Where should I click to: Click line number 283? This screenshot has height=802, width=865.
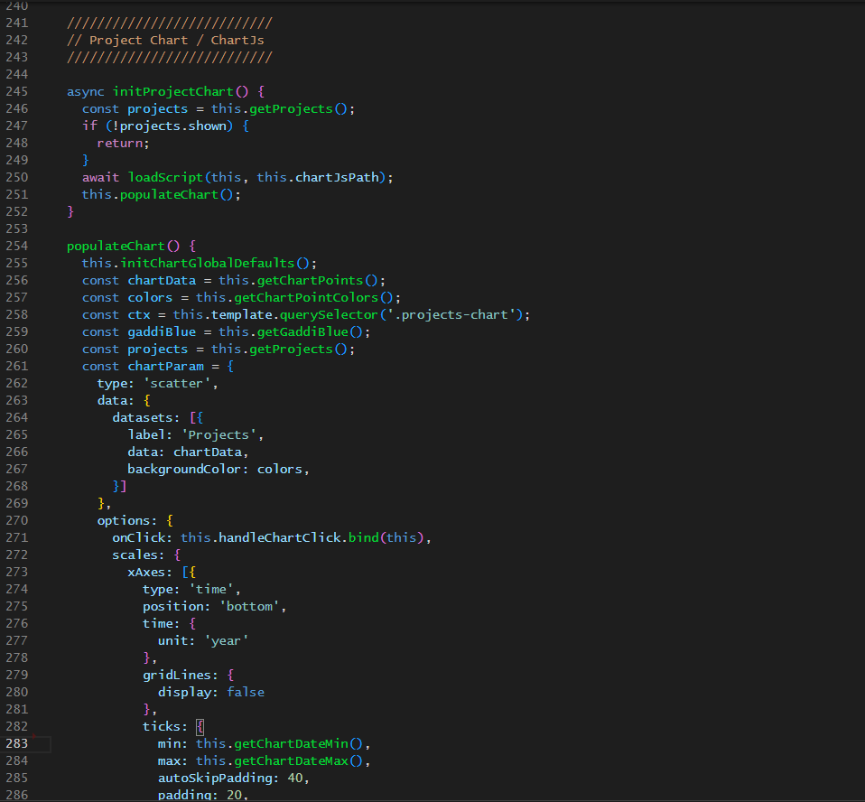pos(16,743)
